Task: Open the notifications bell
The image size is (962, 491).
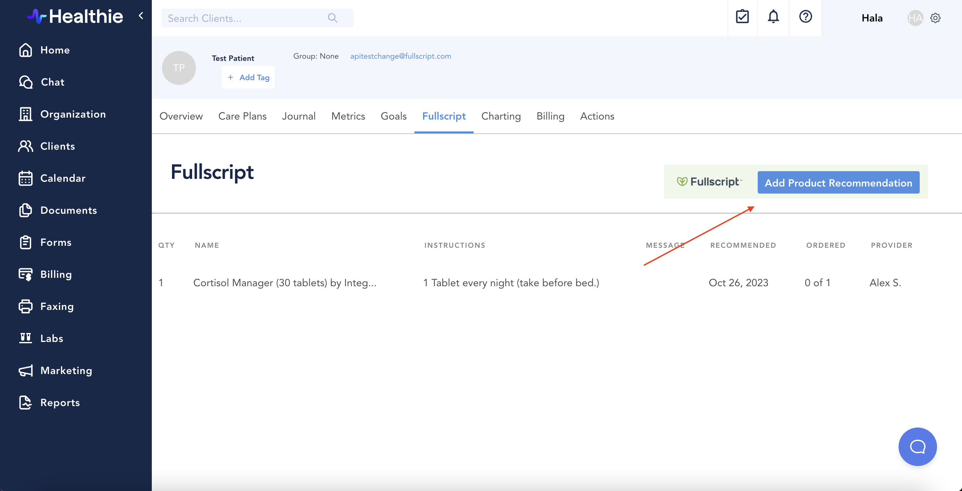Action: [773, 17]
